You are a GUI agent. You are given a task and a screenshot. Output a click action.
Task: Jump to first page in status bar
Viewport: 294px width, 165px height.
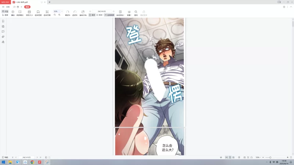pos(13,157)
